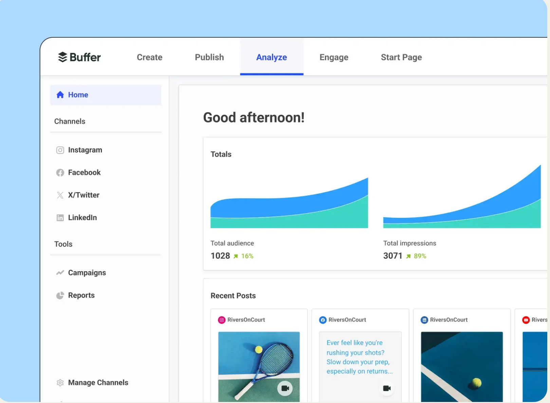Click the Campaigns trend-line icon
550x403 pixels.
click(60, 273)
